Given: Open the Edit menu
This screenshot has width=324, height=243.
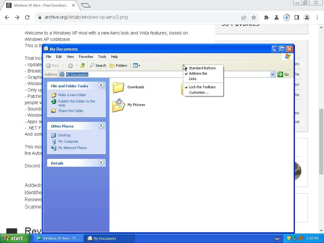Looking at the screenshot, I should click(59, 57).
